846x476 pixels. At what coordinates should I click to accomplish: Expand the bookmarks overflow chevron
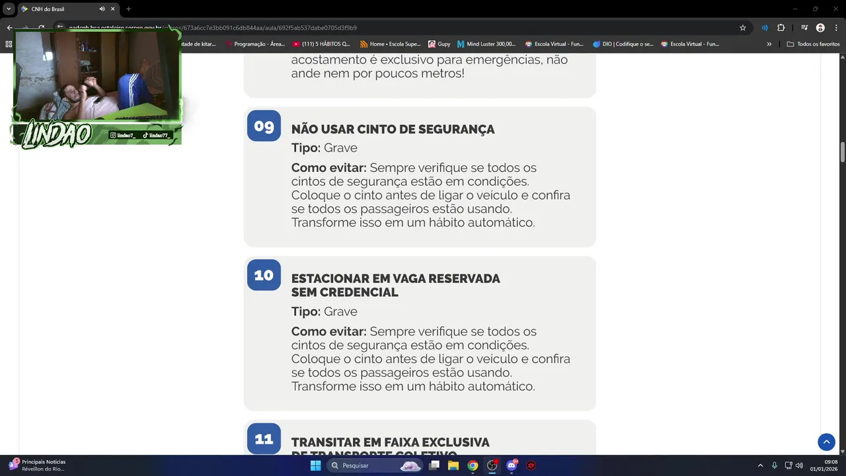[x=769, y=44]
